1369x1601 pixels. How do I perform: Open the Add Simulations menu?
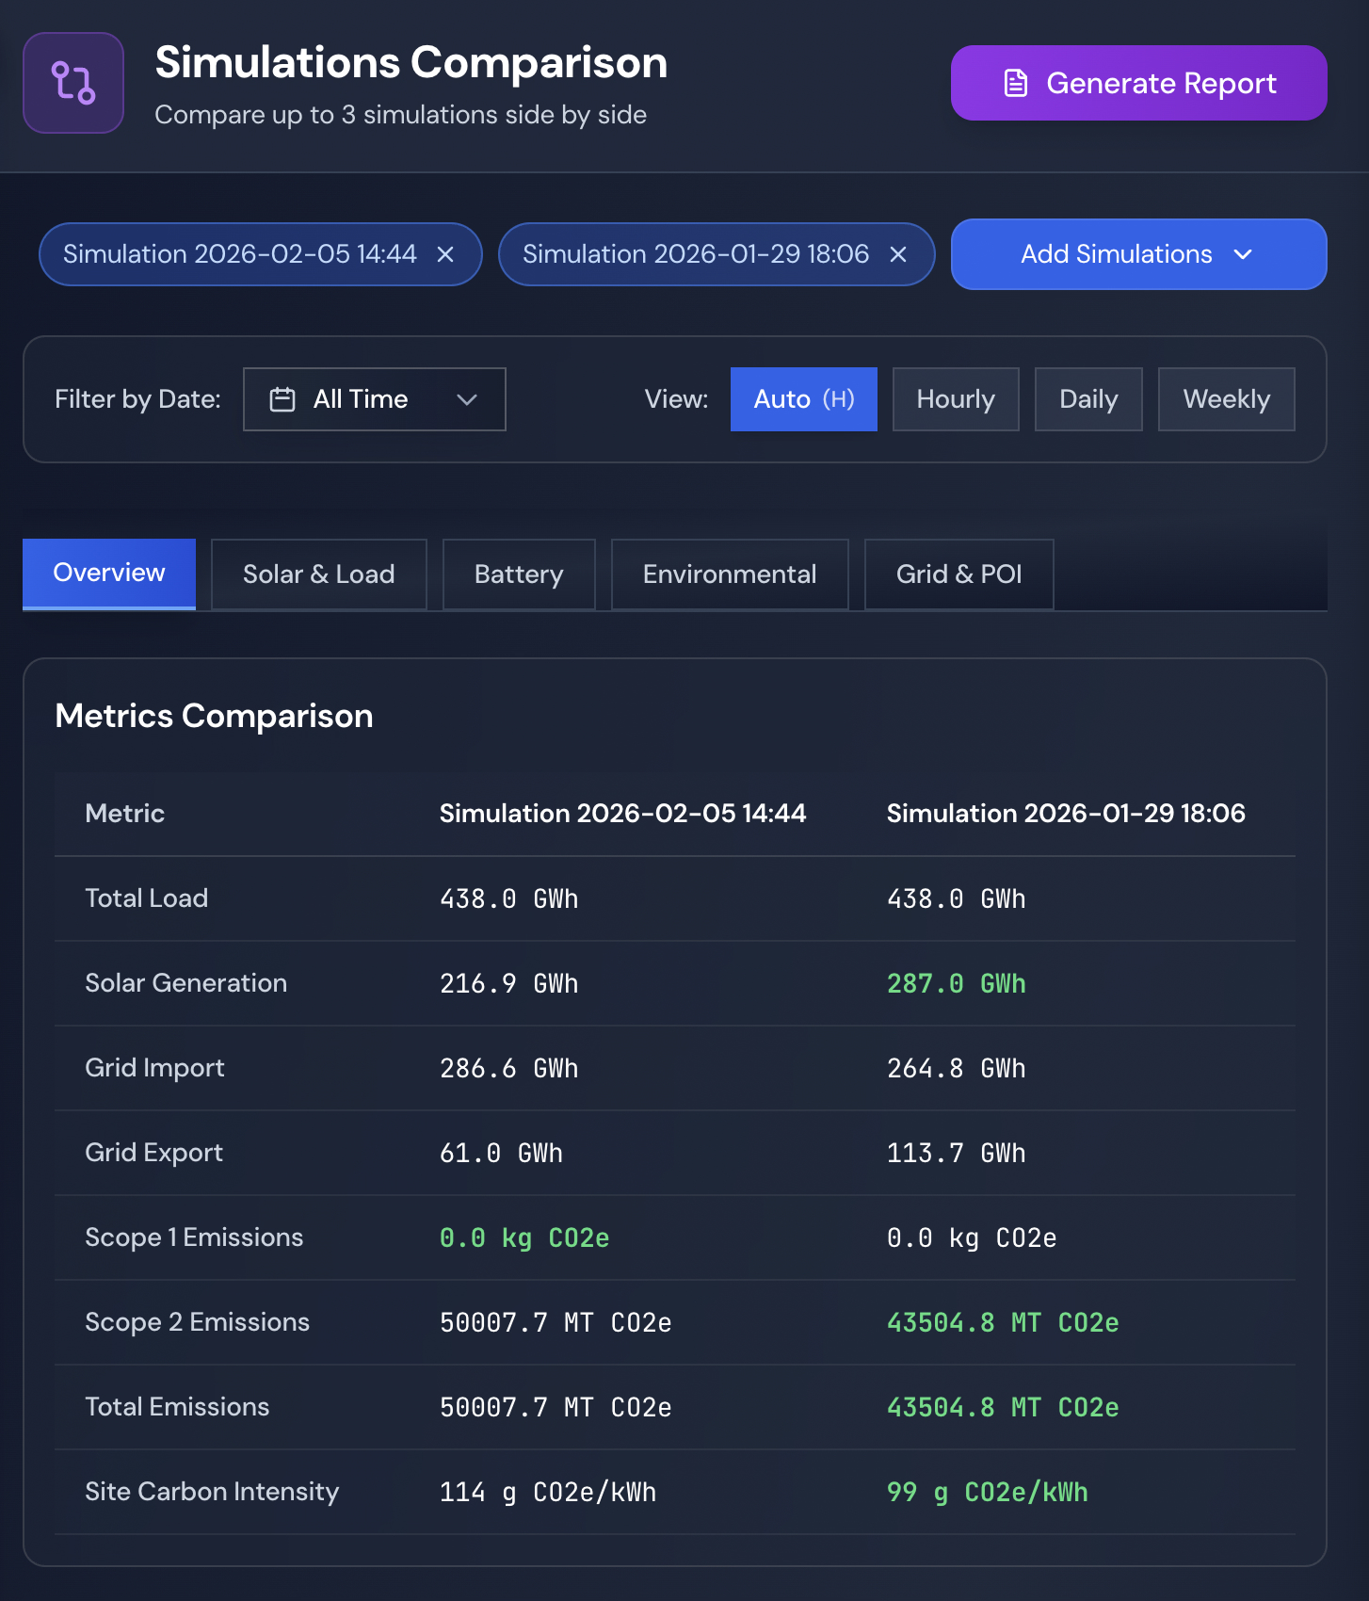point(1139,254)
